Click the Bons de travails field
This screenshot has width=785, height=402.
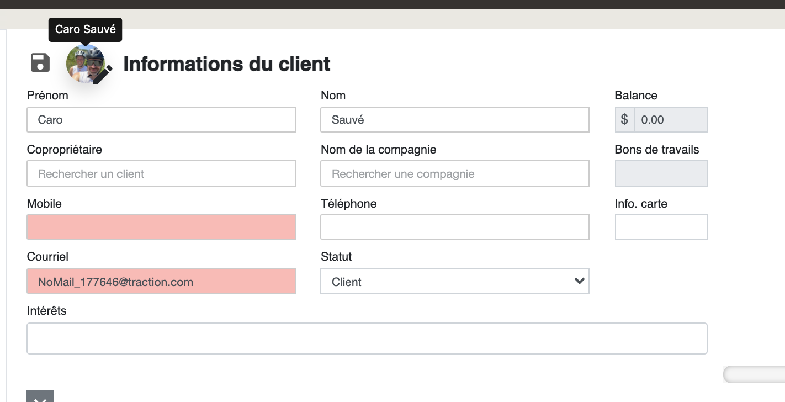[x=661, y=174]
